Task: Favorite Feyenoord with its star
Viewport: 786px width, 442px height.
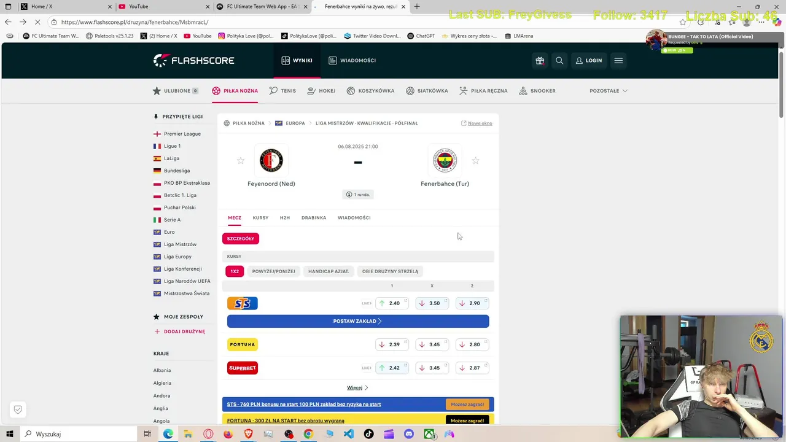Action: pos(241,161)
